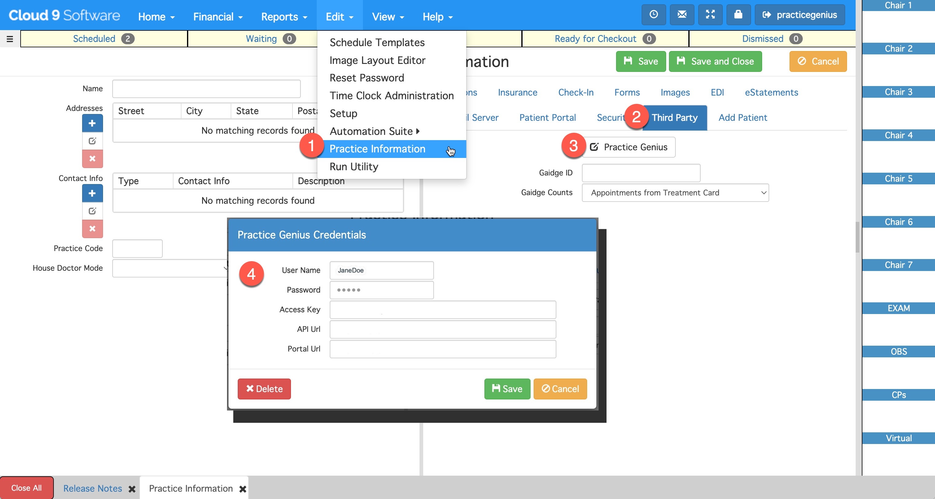935x499 pixels.
Task: Edit the selected contact info entry
Action: [x=92, y=211]
